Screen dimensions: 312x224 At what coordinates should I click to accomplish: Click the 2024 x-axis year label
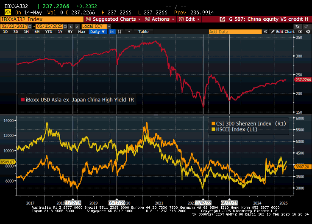tap(257, 203)
